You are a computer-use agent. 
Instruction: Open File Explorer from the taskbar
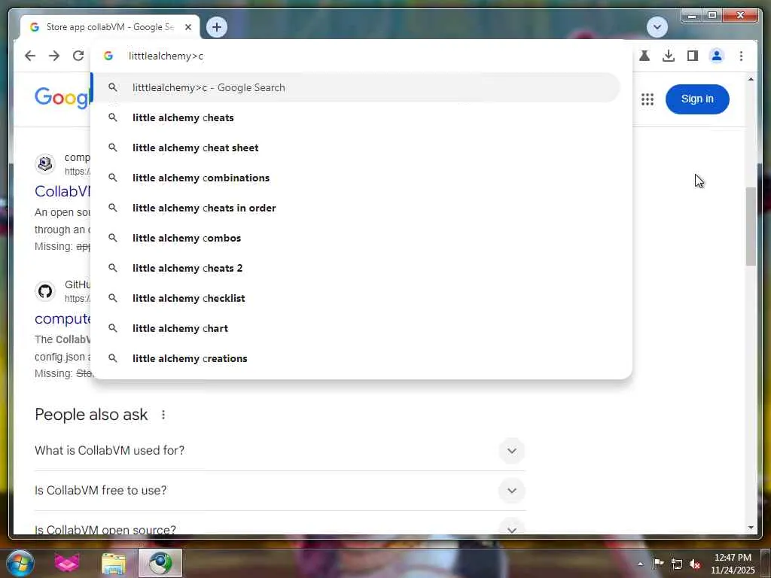(114, 564)
